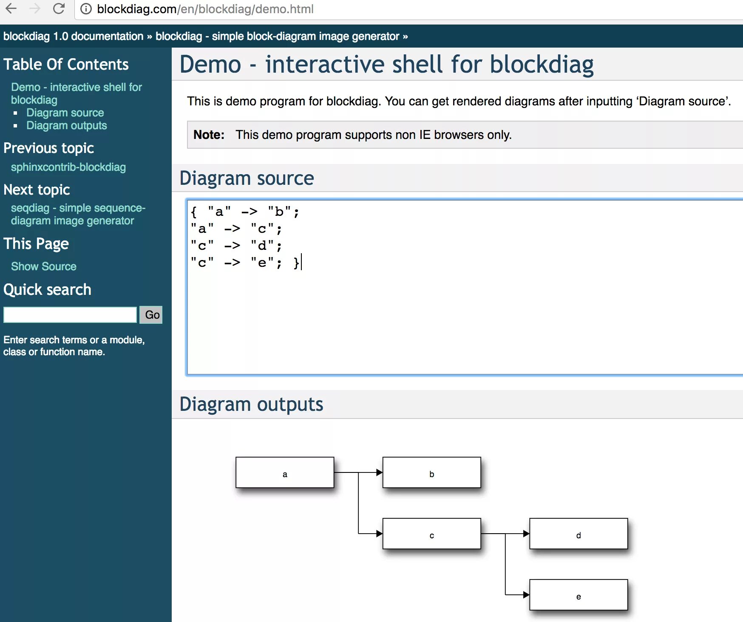
Task: Click inside the Diagram source textarea
Action: pos(465,287)
